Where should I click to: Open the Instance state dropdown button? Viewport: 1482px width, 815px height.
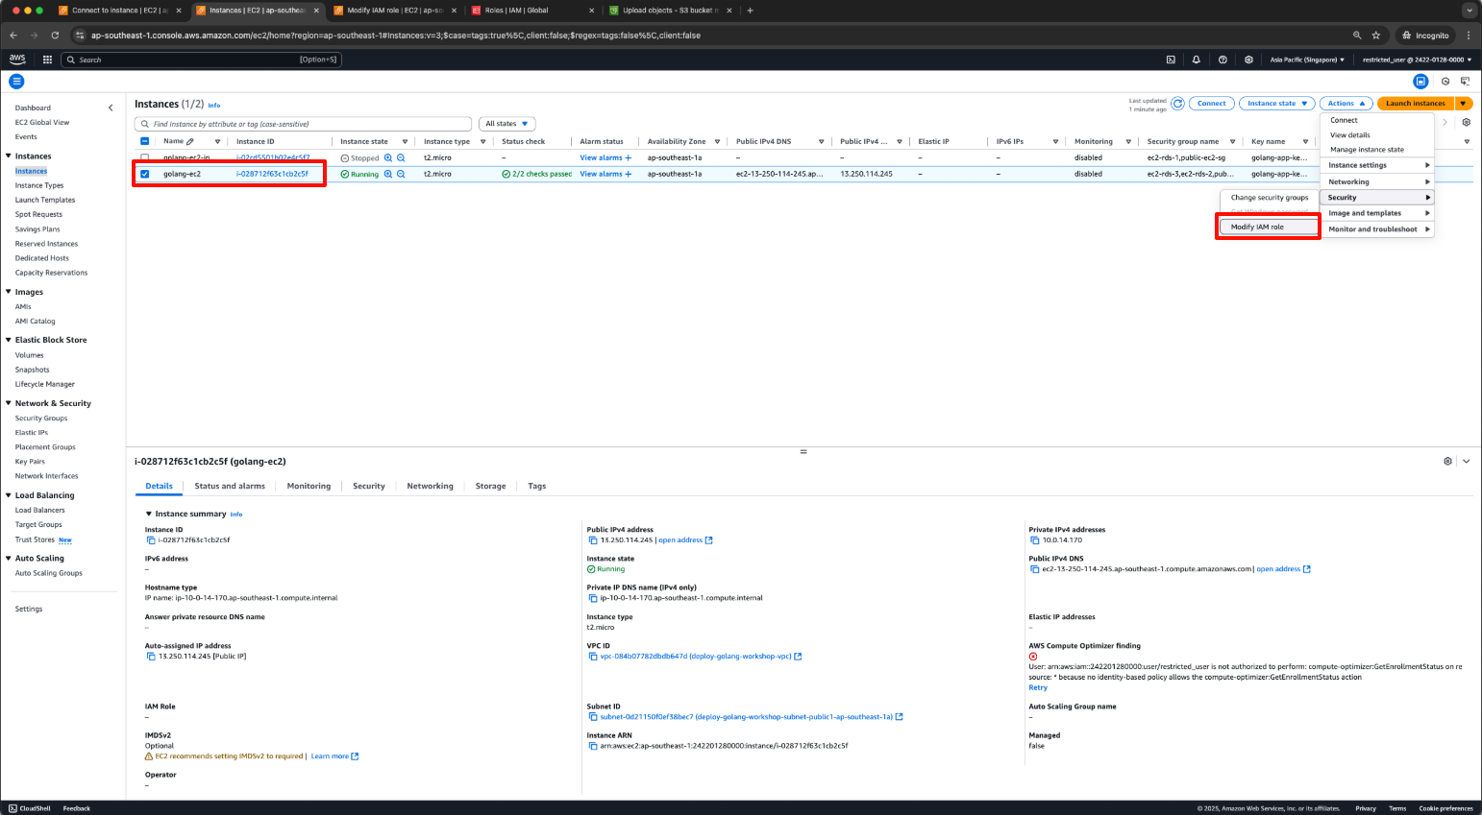pyautogui.click(x=1276, y=104)
